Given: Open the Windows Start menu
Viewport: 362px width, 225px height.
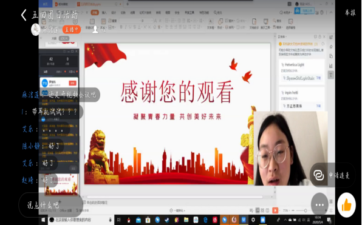Looking at the screenshot, I should (x=43, y=220).
